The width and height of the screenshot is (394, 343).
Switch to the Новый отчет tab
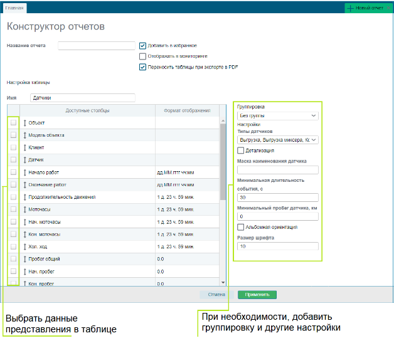pyautogui.click(x=369, y=8)
